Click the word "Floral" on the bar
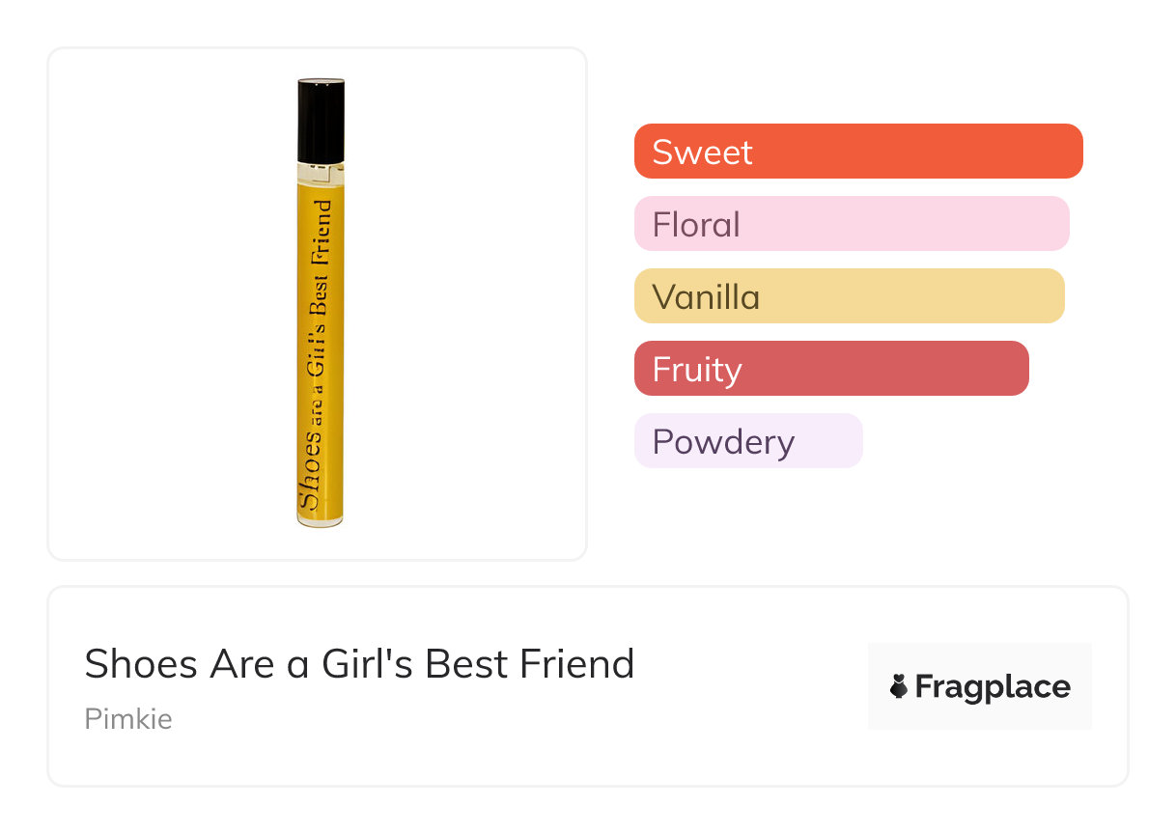Image resolution: width=1176 pixels, height=834 pixels. [x=696, y=224]
